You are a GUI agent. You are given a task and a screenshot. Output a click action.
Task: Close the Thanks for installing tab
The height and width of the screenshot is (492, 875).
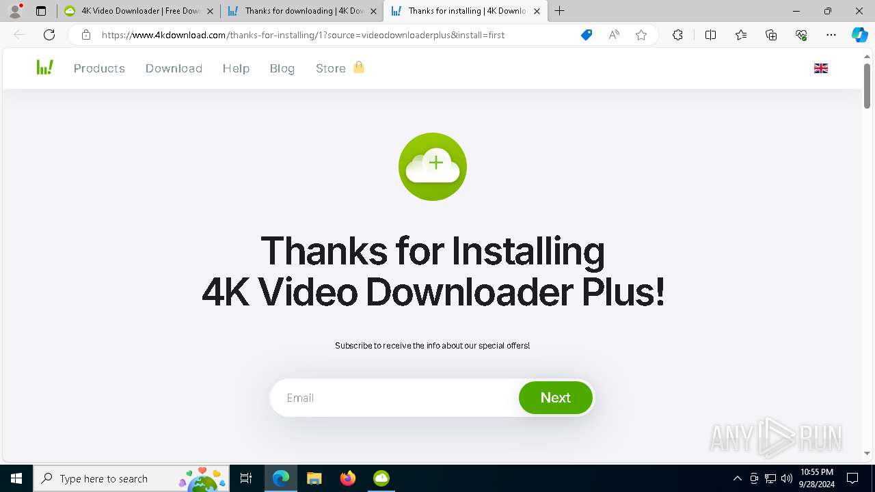tap(537, 11)
